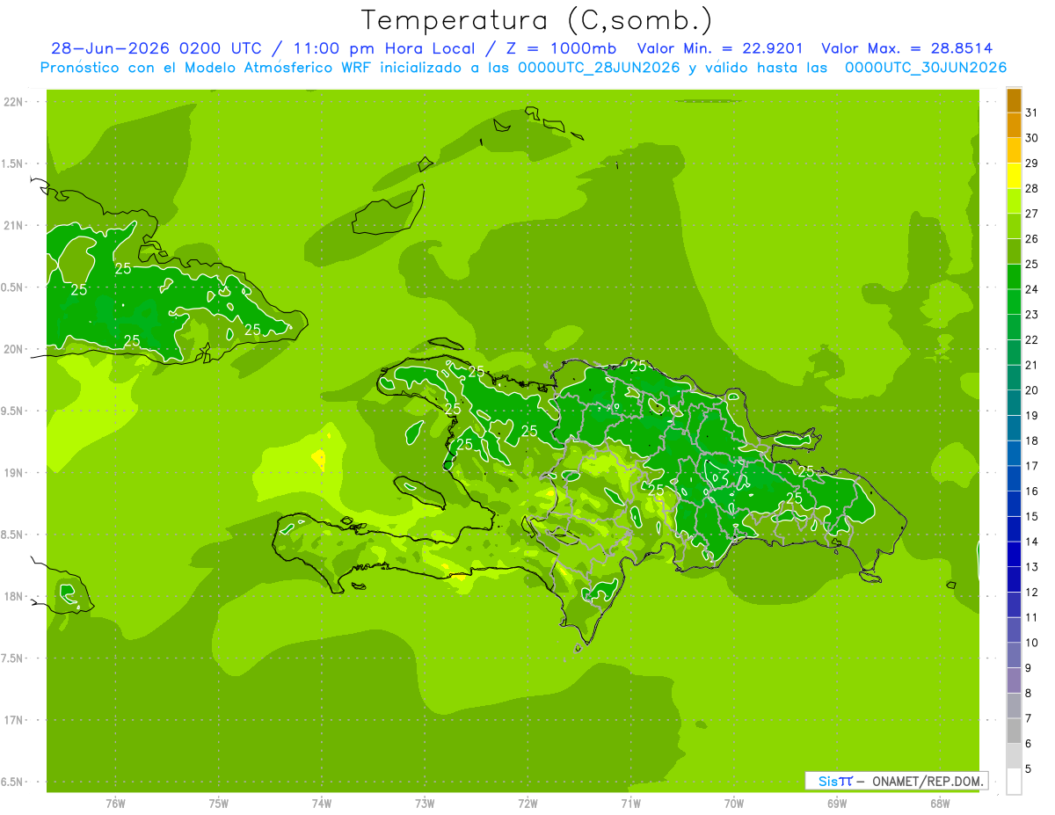Click the legend value 15

pos(1031,516)
